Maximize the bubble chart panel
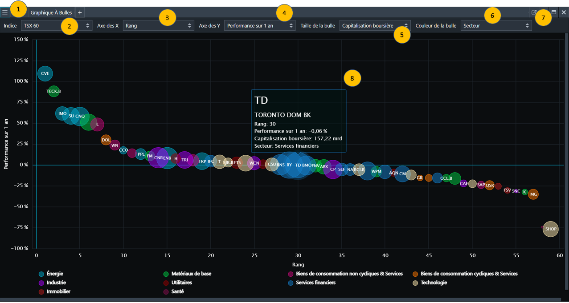This screenshot has width=569, height=303. tap(554, 12)
